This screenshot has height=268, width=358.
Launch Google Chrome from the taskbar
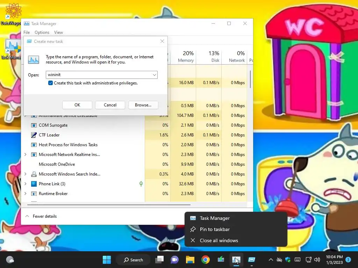click(206, 260)
